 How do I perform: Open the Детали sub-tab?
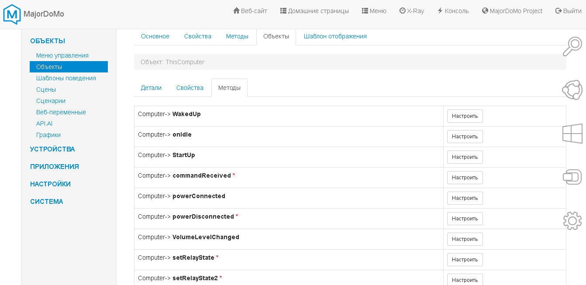pos(151,88)
